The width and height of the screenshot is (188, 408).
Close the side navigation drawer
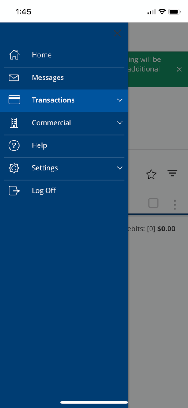pyautogui.click(x=117, y=33)
